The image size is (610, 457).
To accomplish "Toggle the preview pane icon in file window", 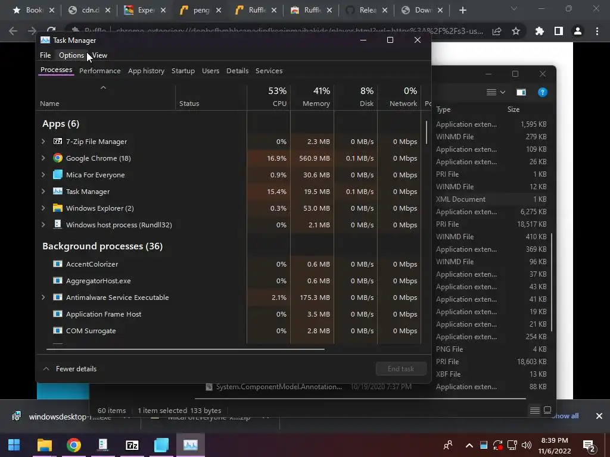I will pos(521,92).
